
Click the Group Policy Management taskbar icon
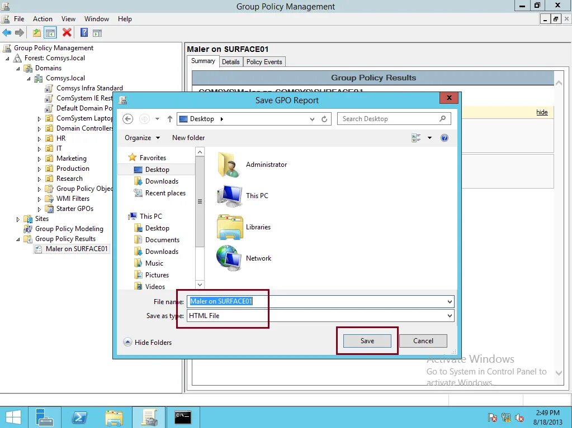pyautogui.click(x=149, y=417)
